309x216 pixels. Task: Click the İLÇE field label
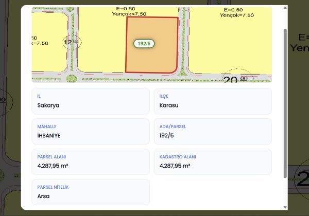coord(164,96)
